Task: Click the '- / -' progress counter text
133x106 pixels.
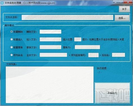Action: click(99, 73)
